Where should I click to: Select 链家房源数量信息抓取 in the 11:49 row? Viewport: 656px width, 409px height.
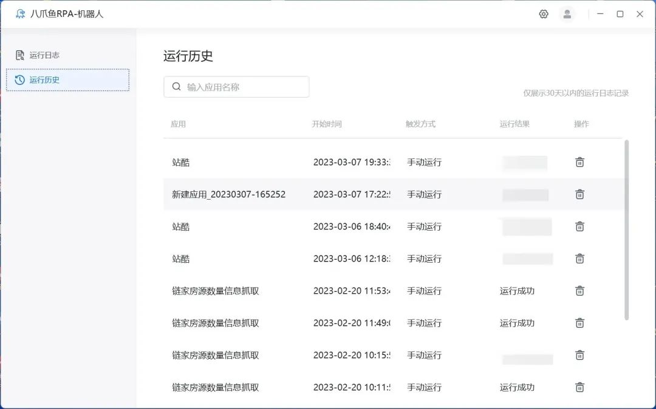click(216, 323)
